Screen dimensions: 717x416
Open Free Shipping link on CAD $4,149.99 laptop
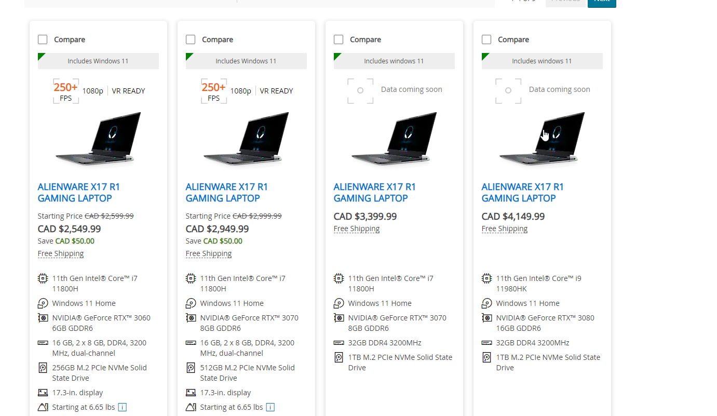tap(505, 229)
